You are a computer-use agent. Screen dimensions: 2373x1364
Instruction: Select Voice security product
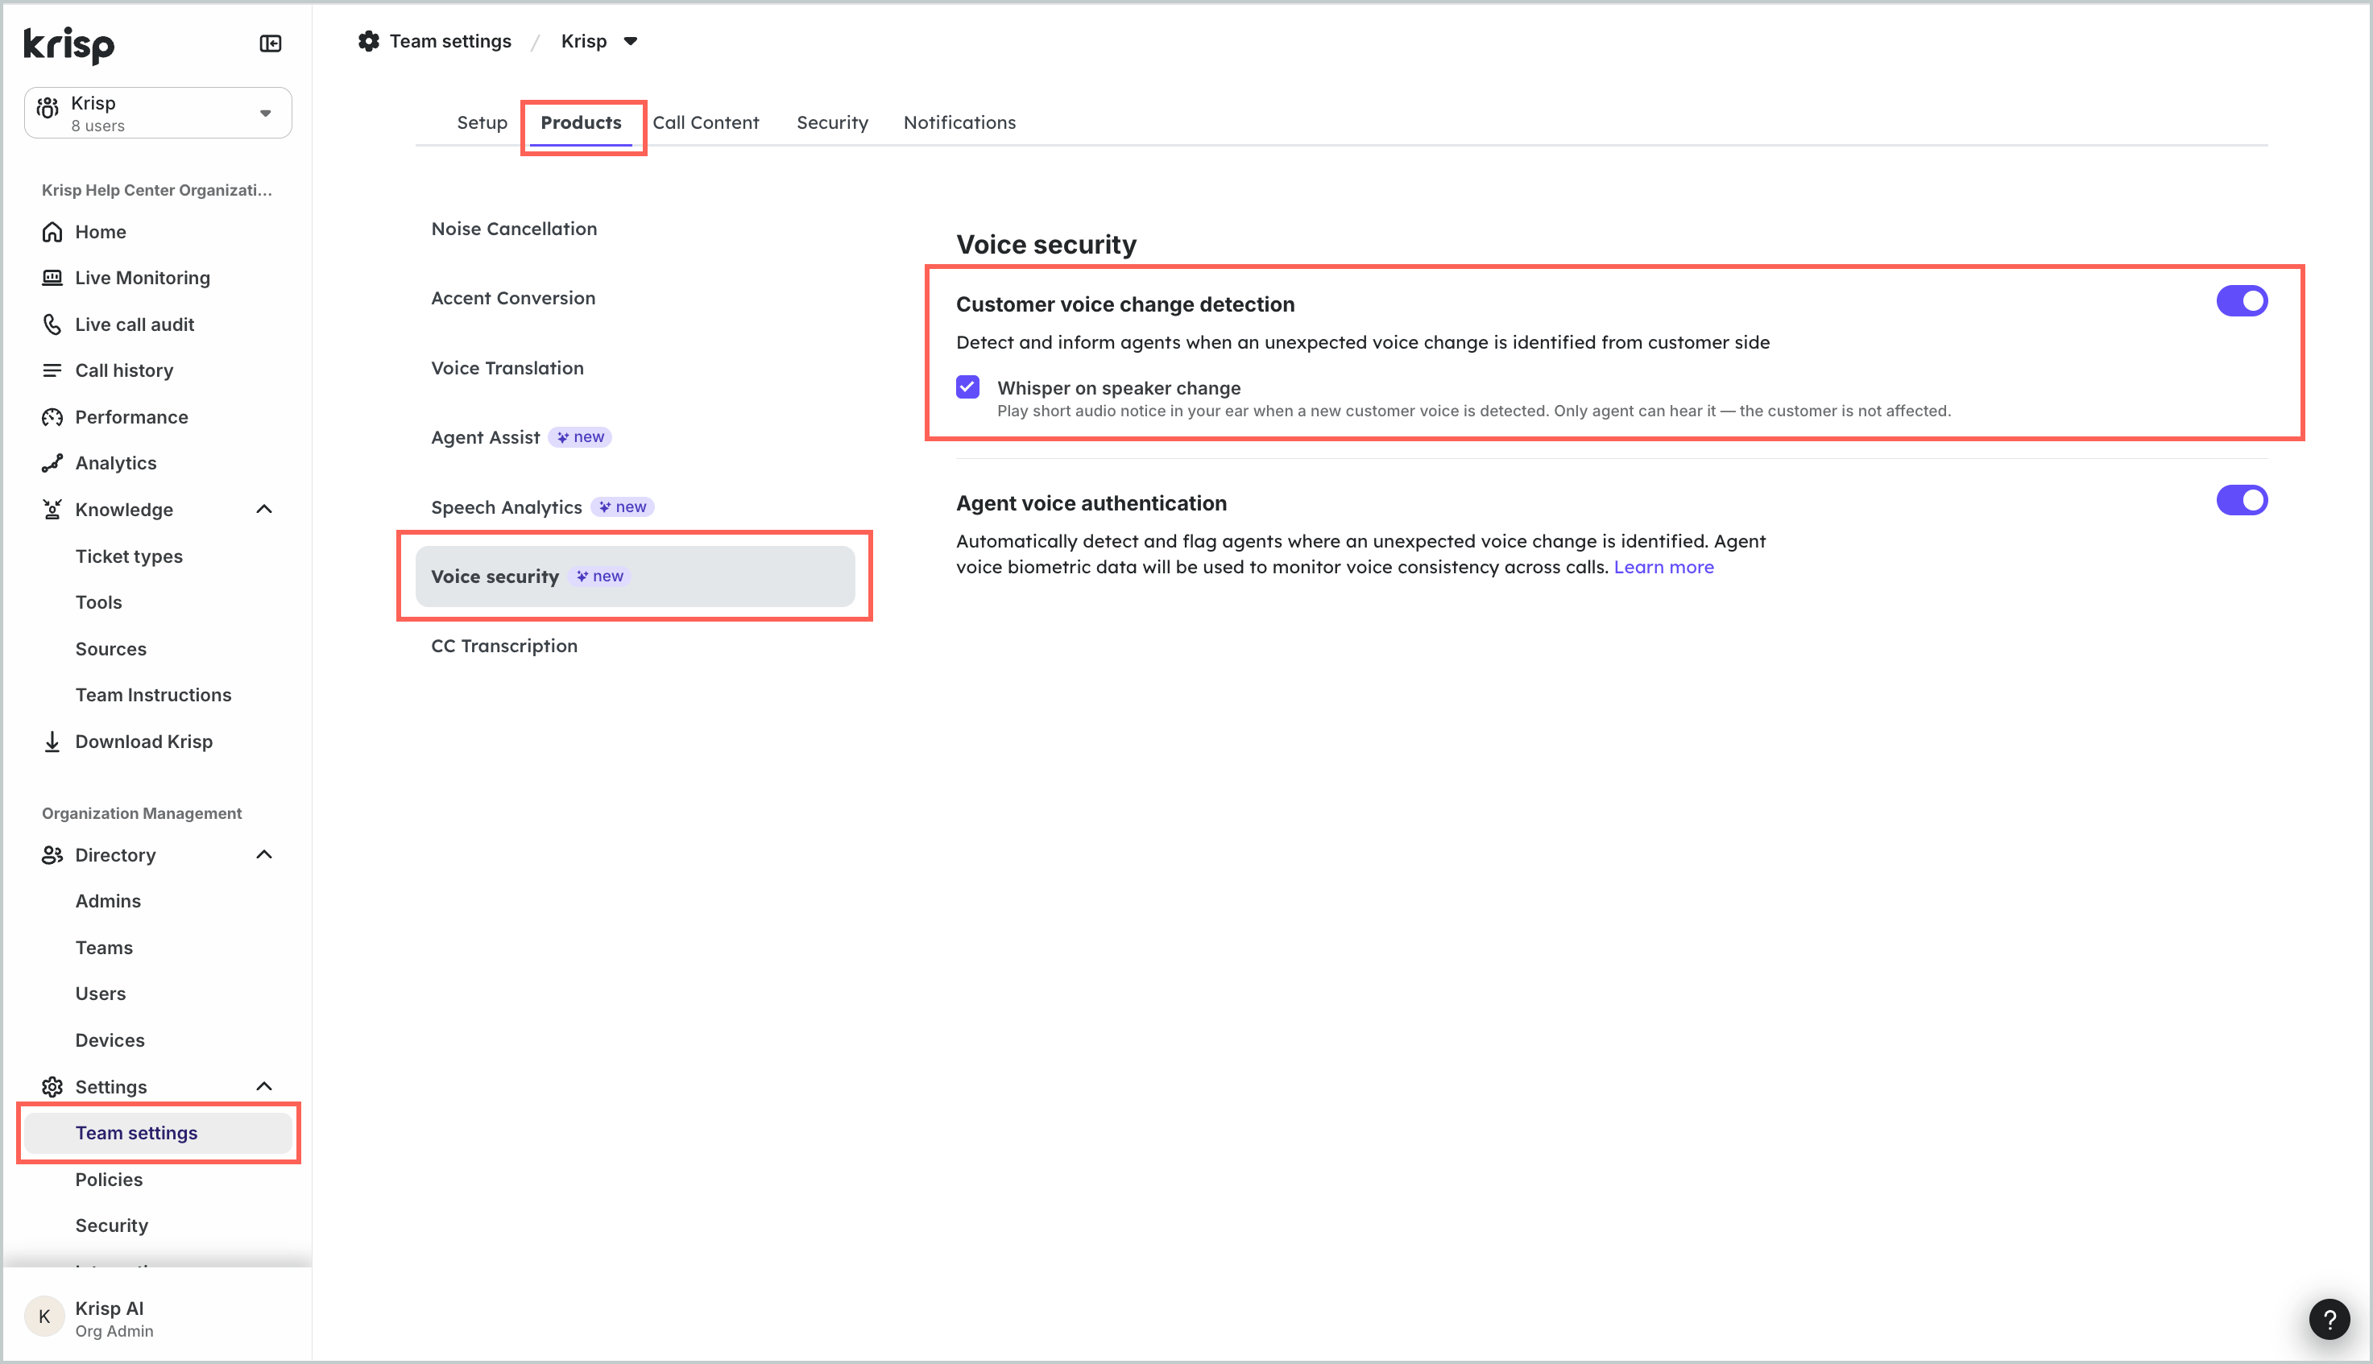point(636,577)
